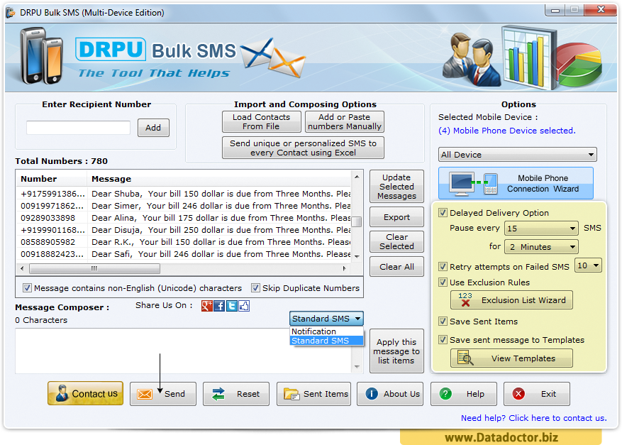Click the Message column header

point(219,179)
